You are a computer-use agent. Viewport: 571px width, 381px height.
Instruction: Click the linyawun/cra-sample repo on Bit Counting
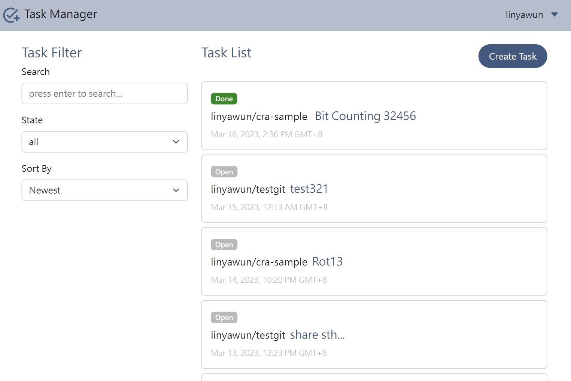click(x=259, y=117)
